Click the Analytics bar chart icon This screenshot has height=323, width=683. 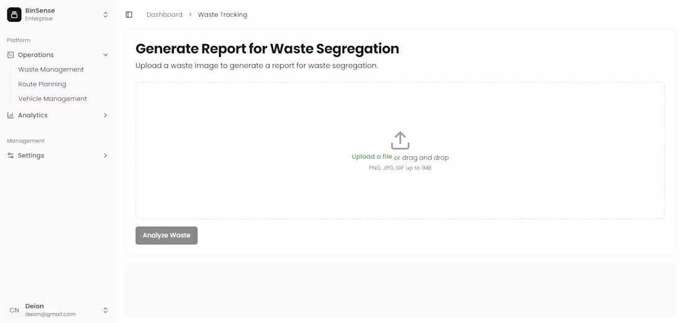11,115
